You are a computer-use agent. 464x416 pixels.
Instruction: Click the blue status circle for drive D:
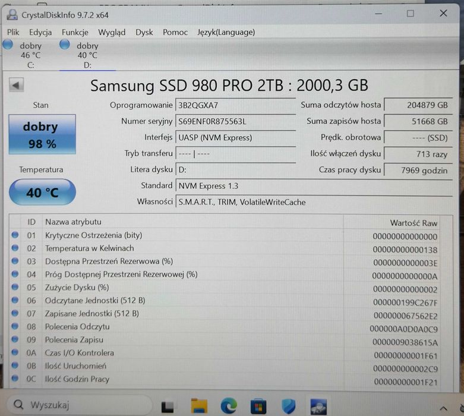(65, 45)
